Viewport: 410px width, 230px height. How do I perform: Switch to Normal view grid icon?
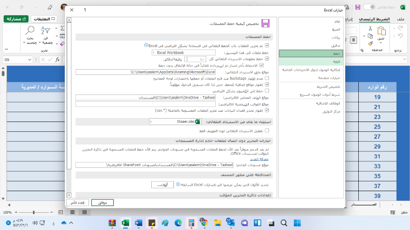click(x=84, y=212)
